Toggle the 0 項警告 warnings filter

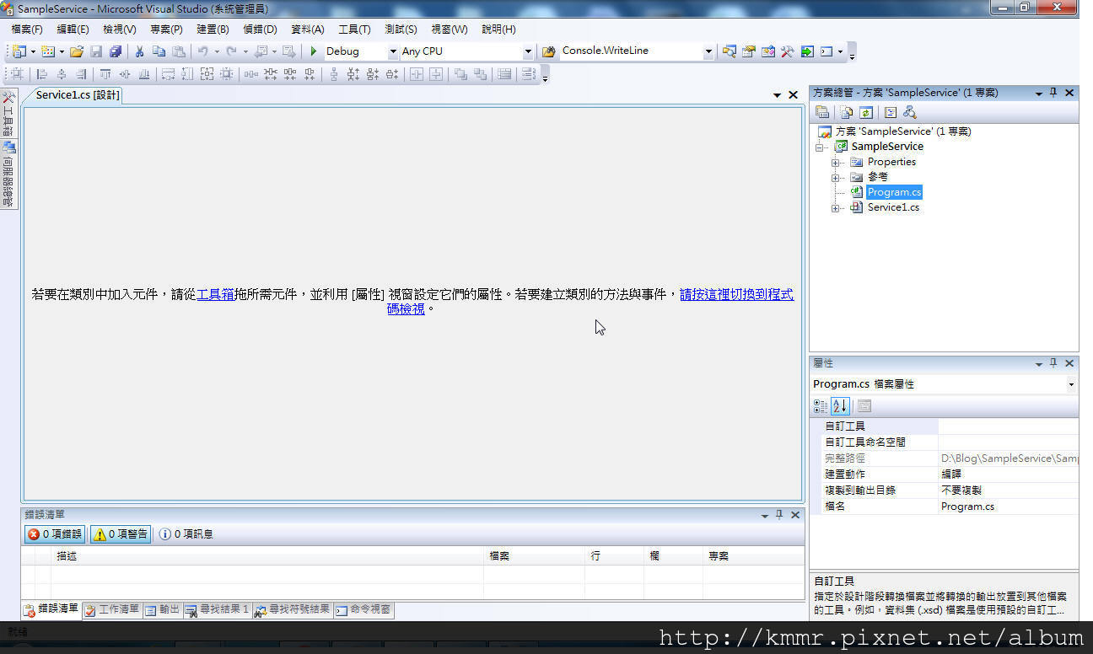click(121, 533)
